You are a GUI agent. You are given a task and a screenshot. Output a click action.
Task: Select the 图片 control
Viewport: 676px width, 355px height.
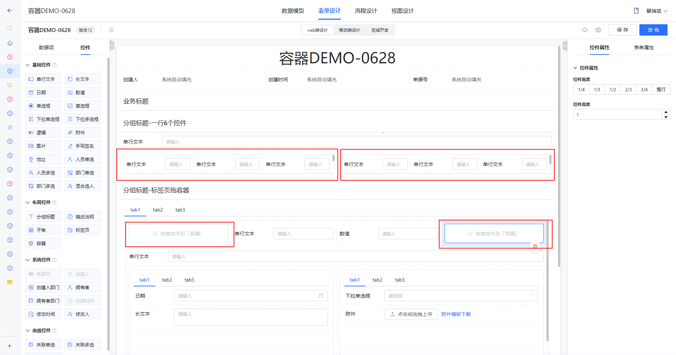pos(43,146)
